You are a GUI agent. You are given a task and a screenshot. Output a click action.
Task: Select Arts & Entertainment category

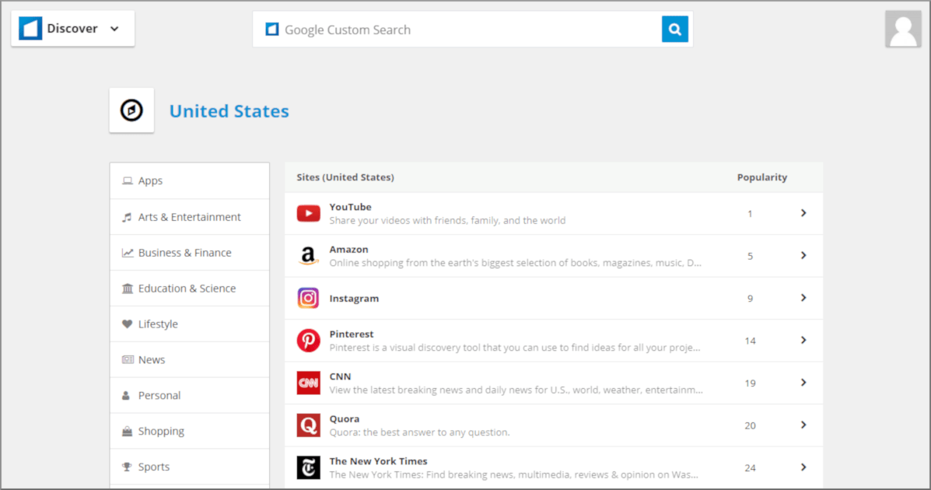pos(190,217)
